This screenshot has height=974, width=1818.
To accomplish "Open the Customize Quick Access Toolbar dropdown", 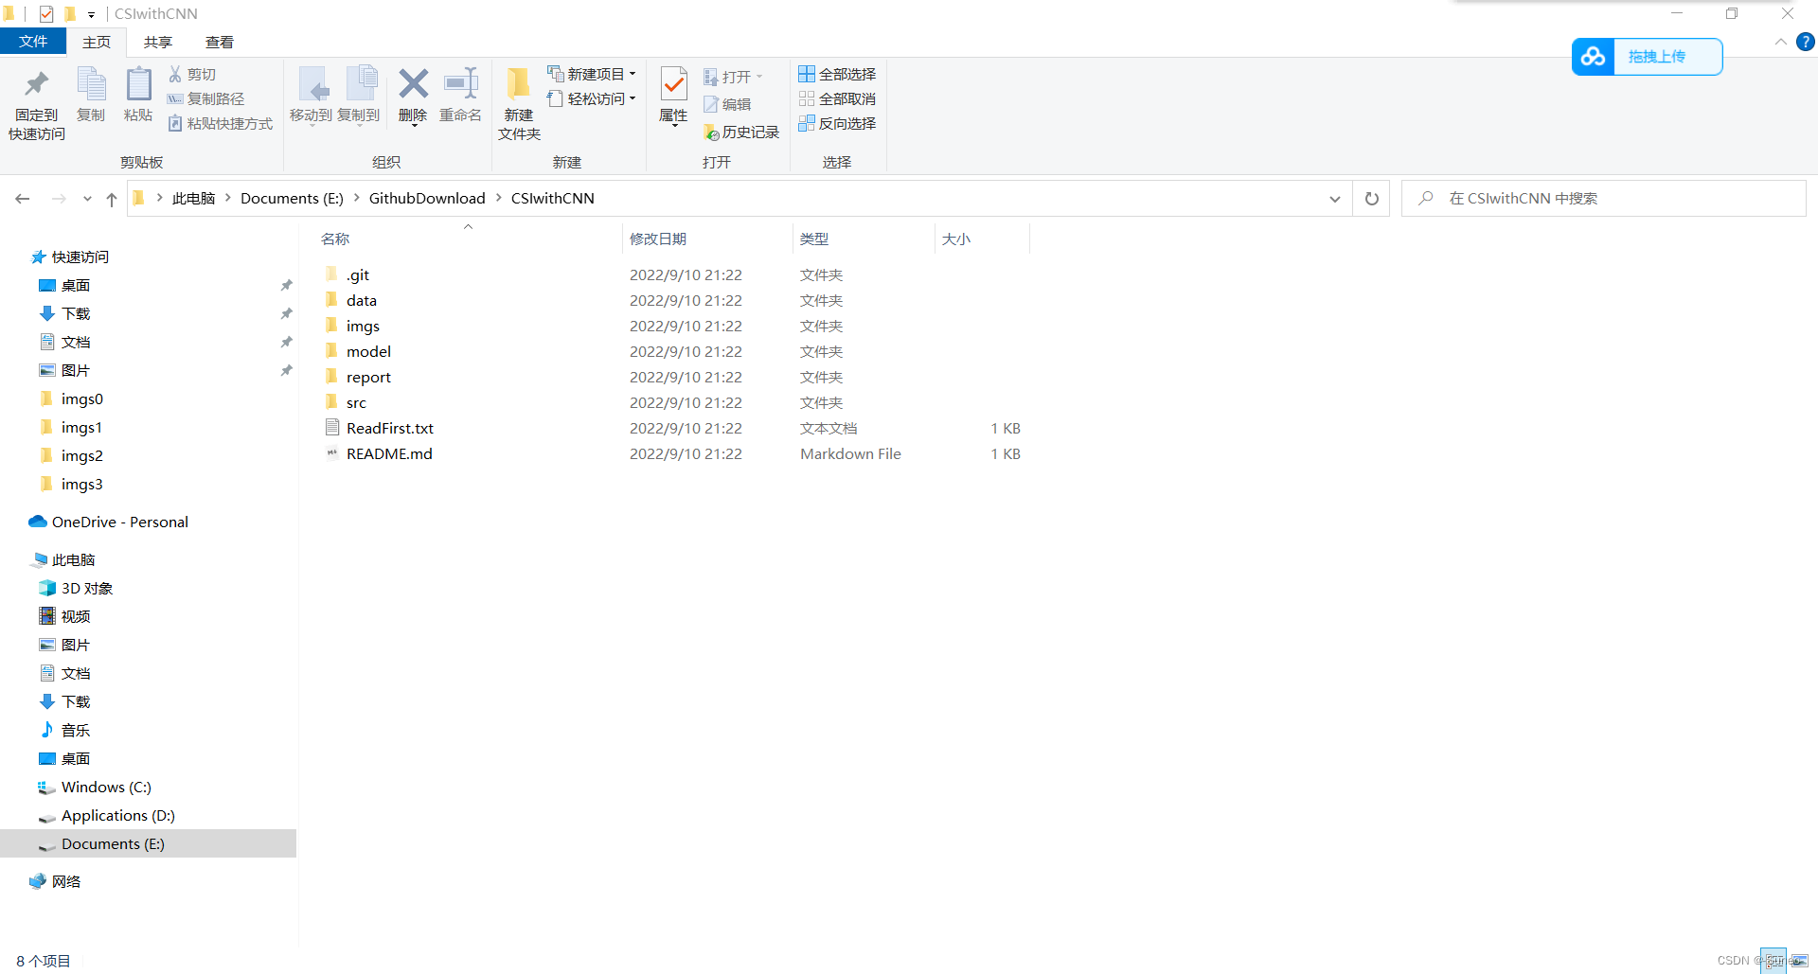I will (x=91, y=14).
